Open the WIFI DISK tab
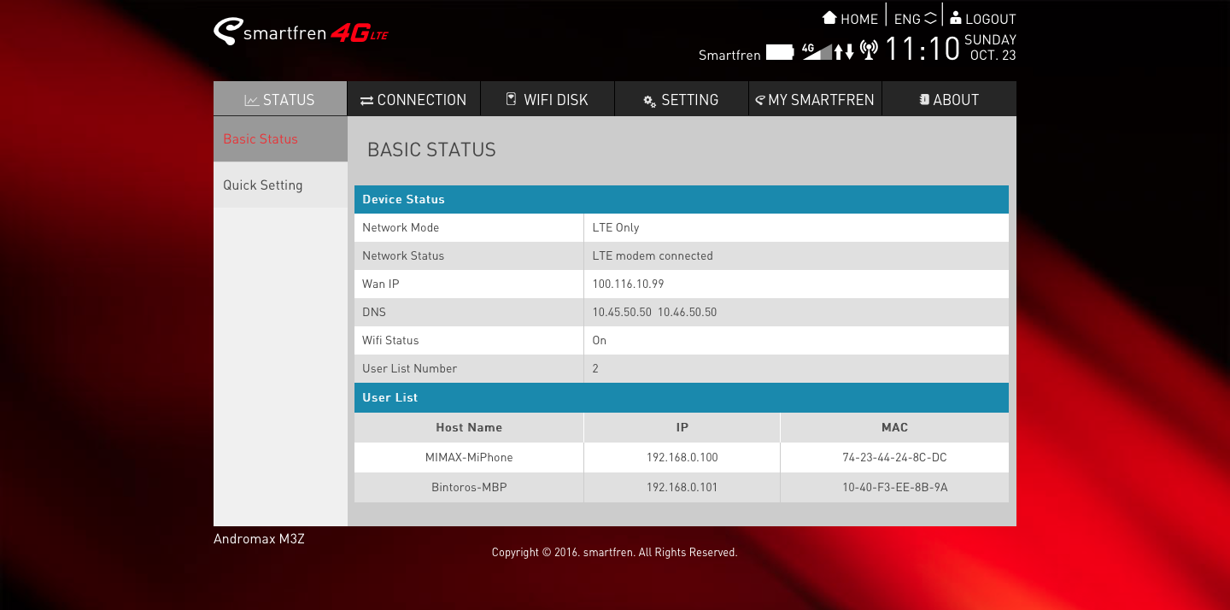 point(548,99)
